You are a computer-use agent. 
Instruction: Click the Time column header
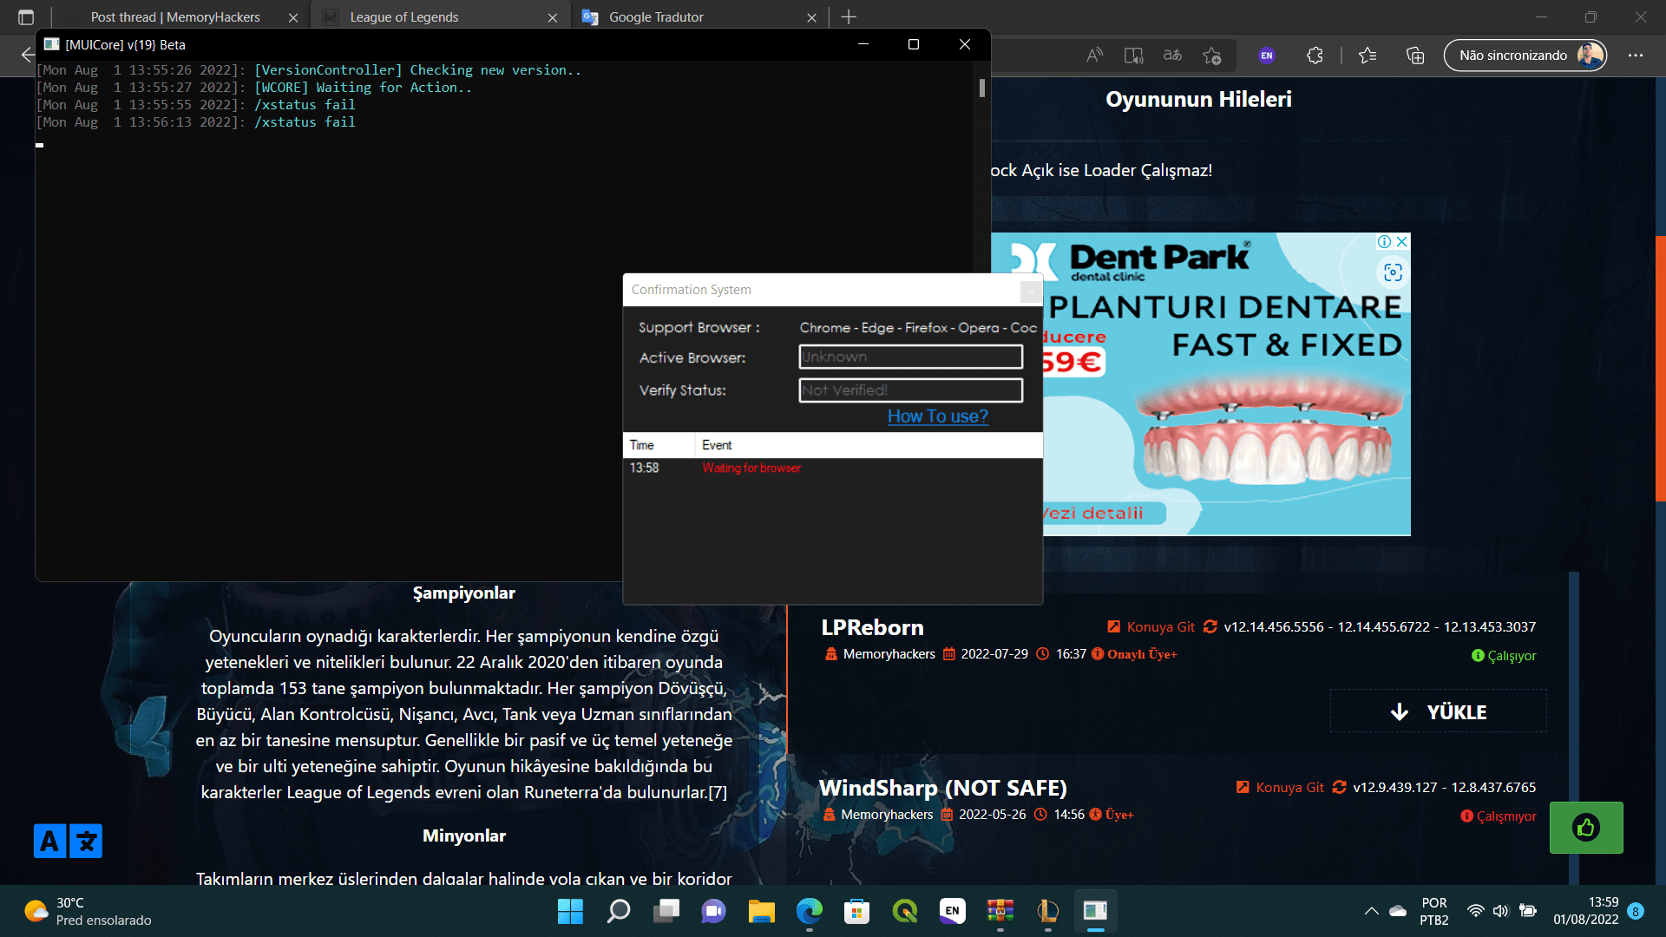point(659,445)
